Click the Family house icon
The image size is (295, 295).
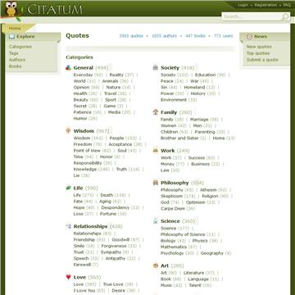[156, 112]
